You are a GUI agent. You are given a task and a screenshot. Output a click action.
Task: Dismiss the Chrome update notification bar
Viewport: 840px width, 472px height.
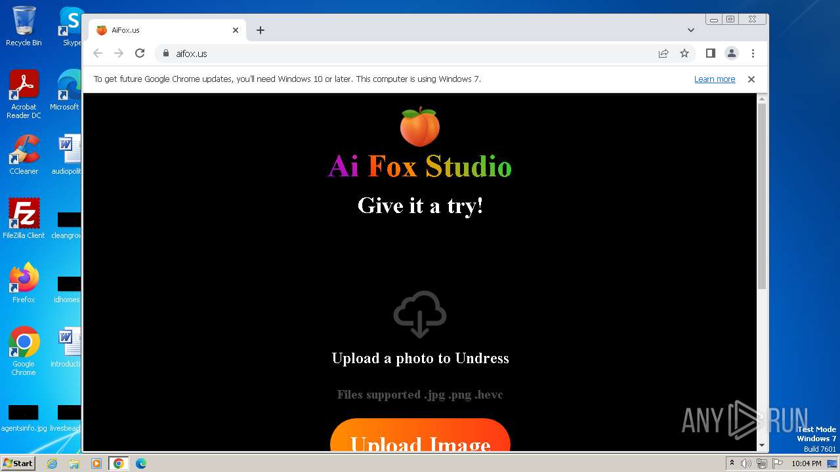(751, 79)
